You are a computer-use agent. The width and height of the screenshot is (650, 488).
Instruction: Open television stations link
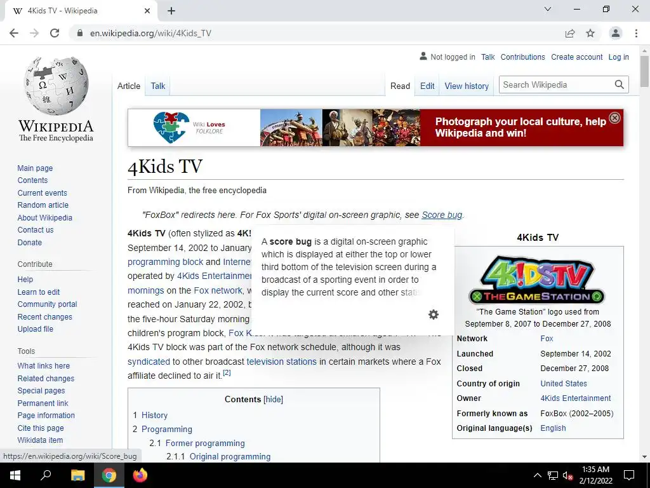[281, 362]
